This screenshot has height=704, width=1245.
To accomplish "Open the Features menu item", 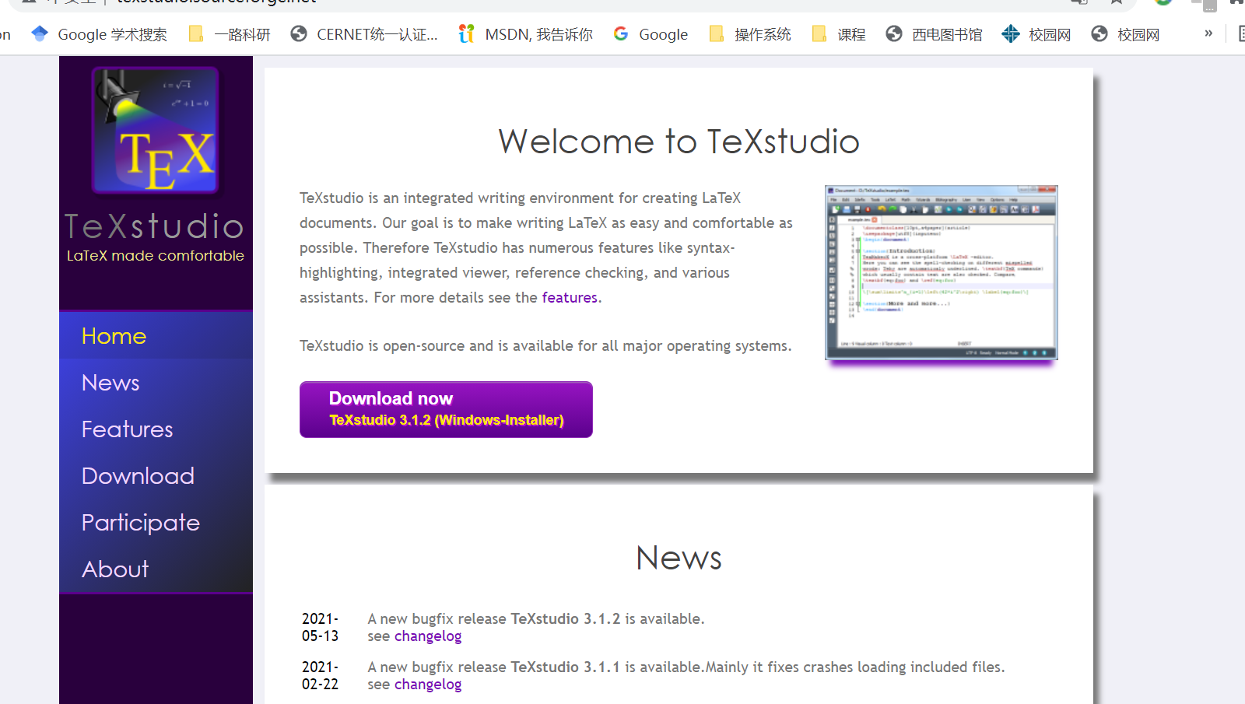I will coord(156,429).
